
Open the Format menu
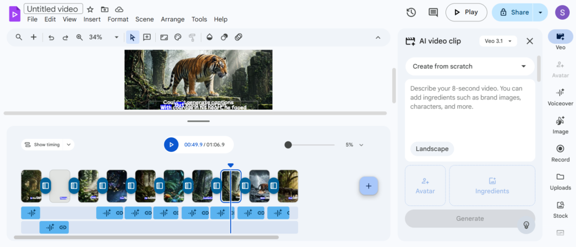[x=118, y=20]
